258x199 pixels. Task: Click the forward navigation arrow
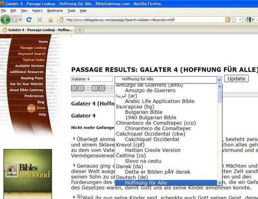tap(15, 20)
